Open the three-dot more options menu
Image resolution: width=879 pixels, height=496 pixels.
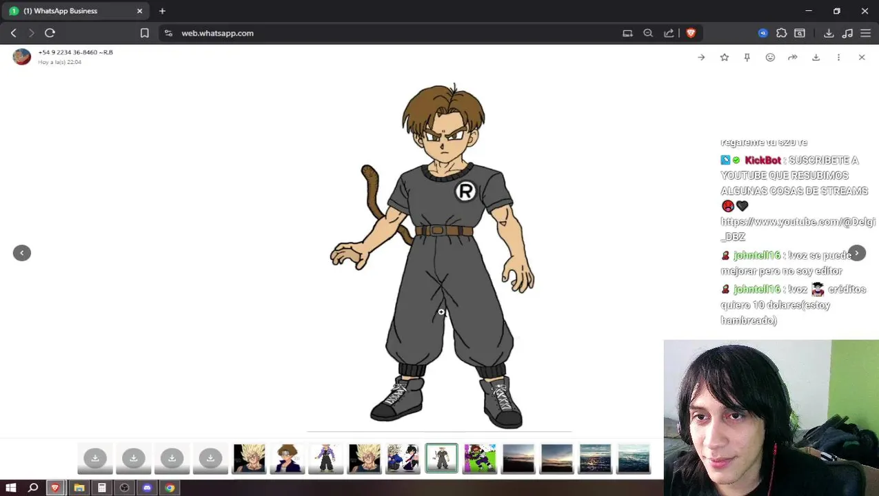[x=838, y=57]
